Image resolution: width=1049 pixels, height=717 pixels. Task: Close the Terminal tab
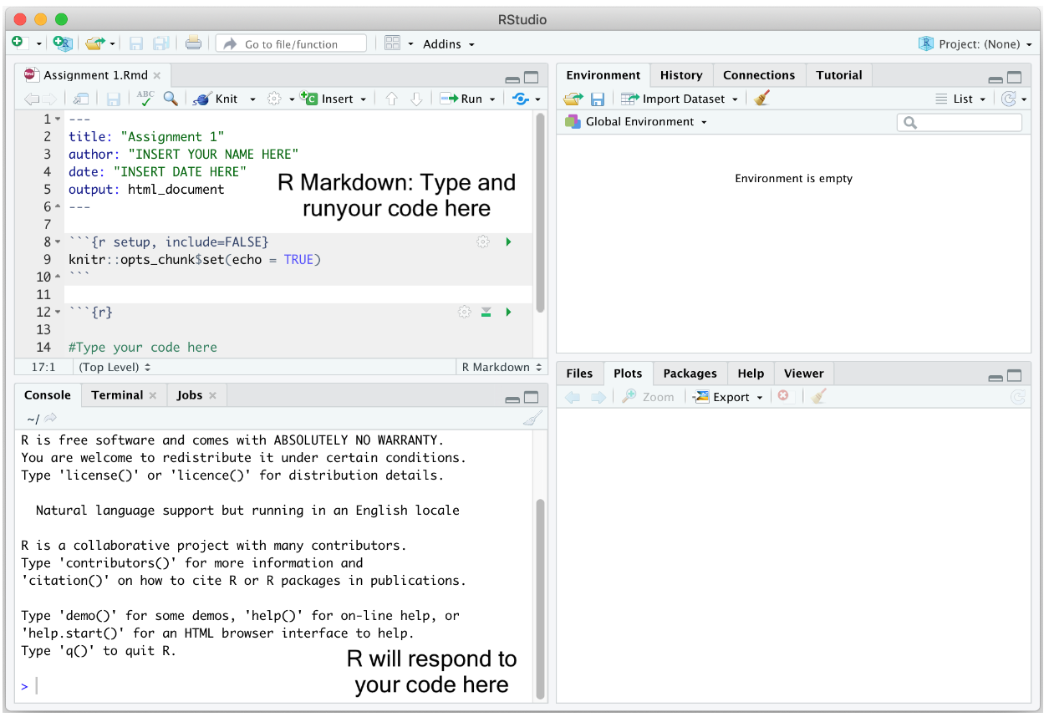[153, 395]
